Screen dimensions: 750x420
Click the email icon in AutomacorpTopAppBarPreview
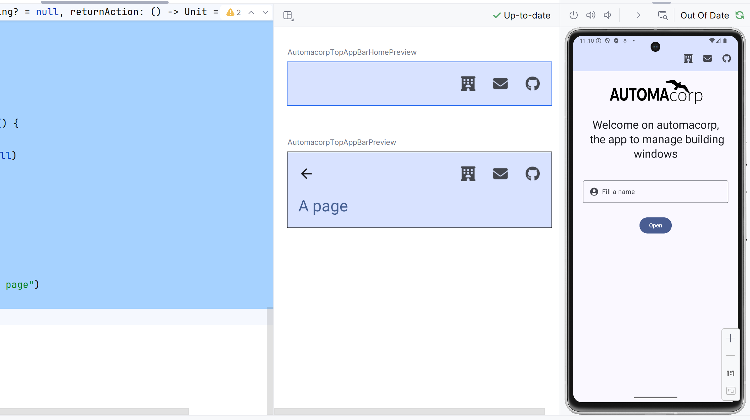tap(500, 174)
